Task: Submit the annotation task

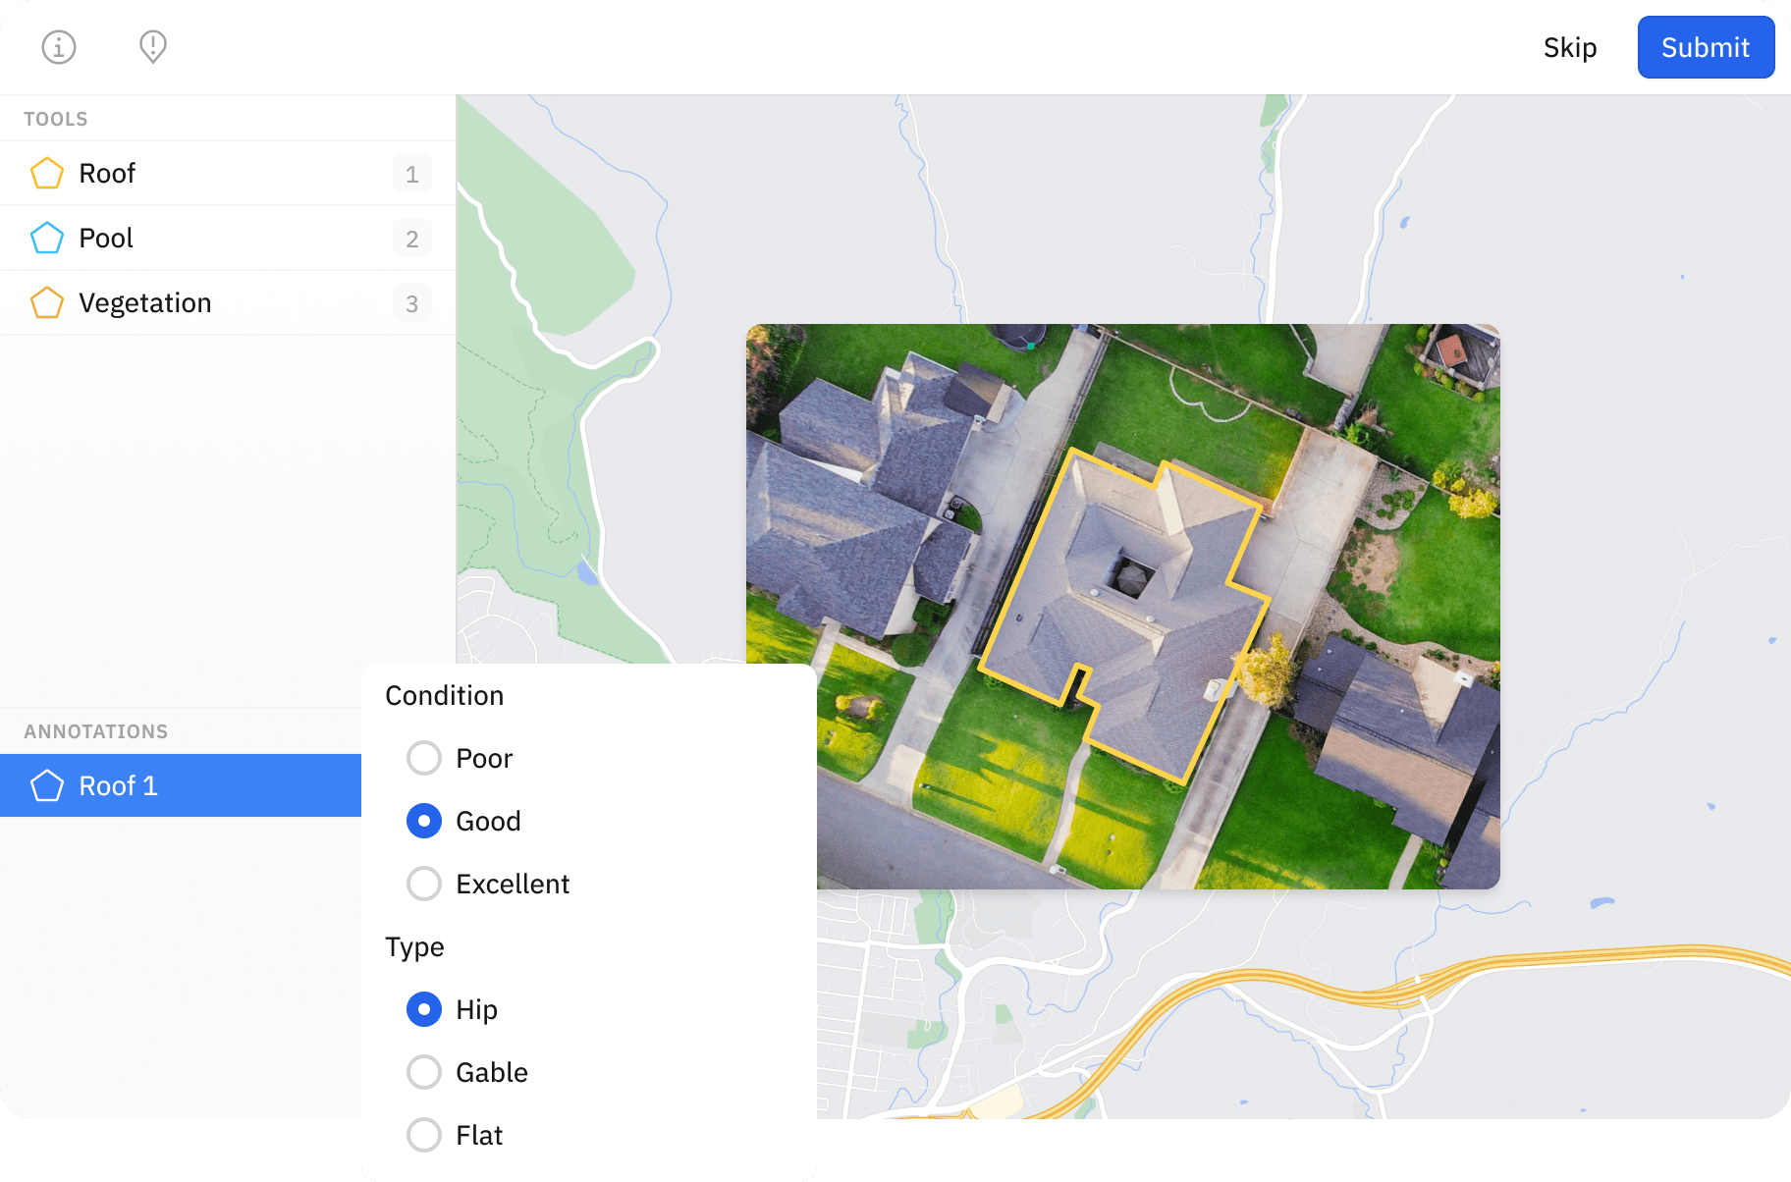Action: pos(1705,47)
